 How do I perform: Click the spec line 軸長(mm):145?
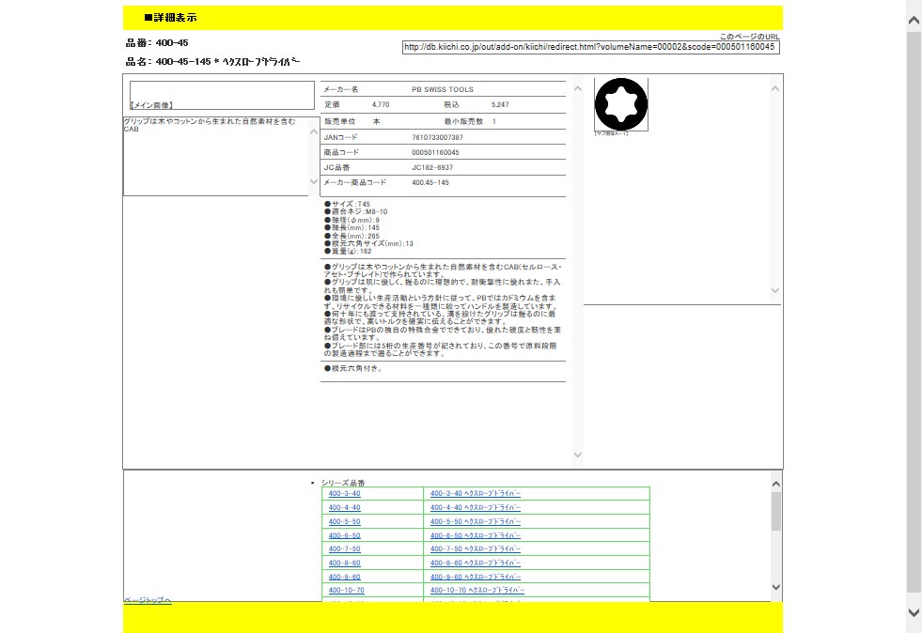point(352,227)
